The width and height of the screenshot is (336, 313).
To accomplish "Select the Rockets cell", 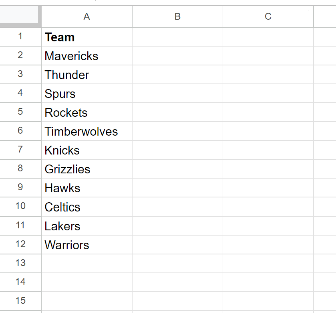I will [87, 112].
